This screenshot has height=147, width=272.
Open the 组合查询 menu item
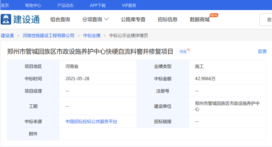(x=60, y=19)
